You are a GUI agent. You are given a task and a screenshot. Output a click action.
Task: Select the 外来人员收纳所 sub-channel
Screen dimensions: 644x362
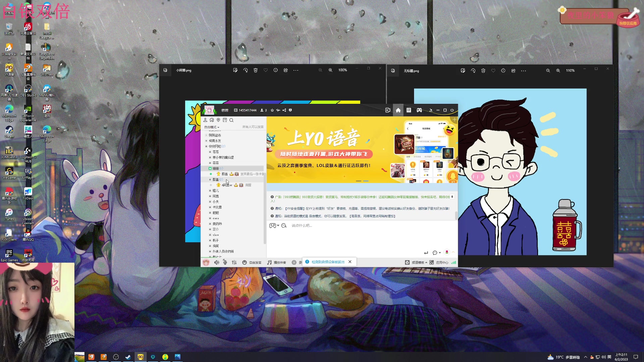point(223,251)
